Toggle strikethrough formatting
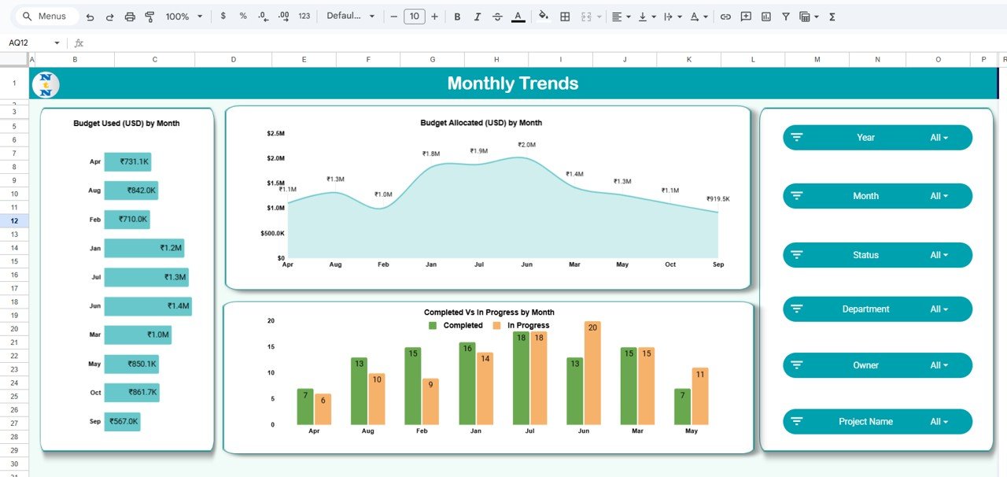 point(497,17)
